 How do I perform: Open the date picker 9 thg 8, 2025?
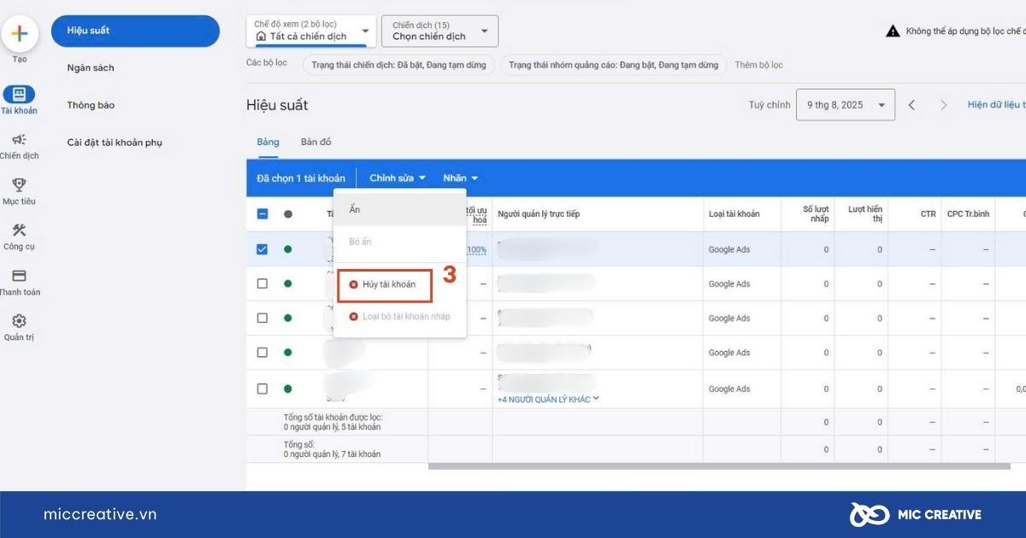pos(846,105)
